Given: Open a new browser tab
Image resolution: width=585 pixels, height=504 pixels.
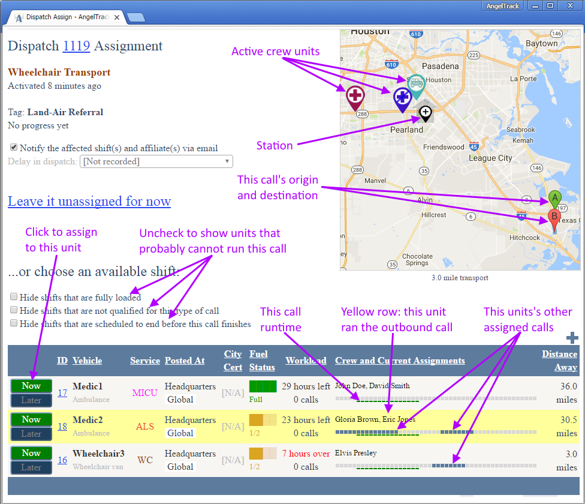Looking at the screenshot, I should coord(135,17).
